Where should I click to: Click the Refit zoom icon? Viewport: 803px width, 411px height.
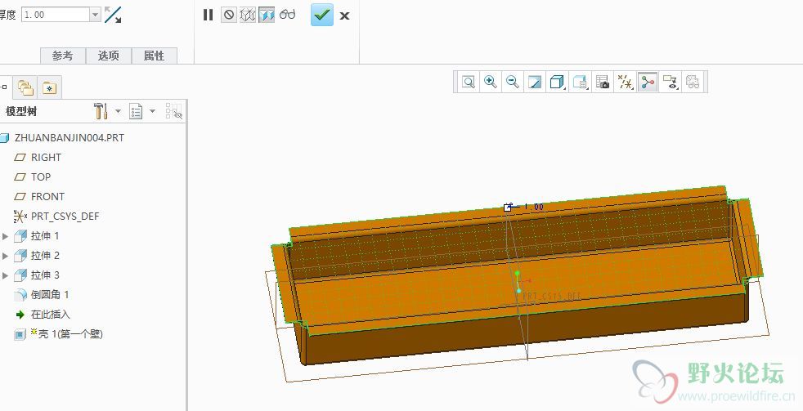[468, 82]
